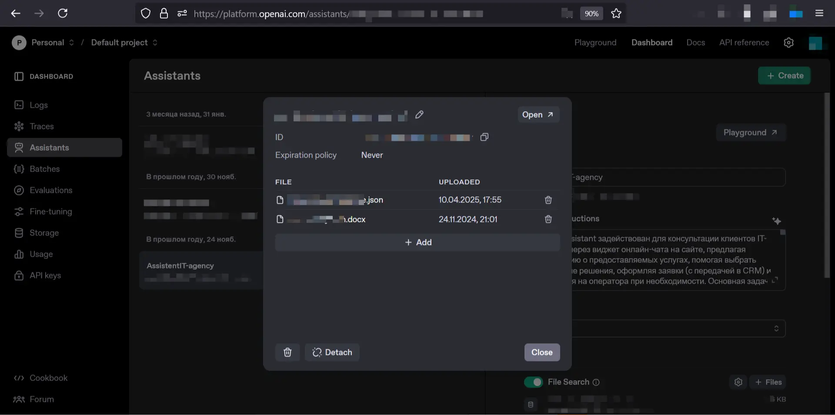Open Fine-tuning in the sidebar

(64, 212)
